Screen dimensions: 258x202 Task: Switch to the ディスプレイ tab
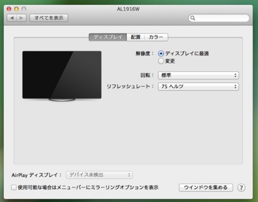click(108, 37)
